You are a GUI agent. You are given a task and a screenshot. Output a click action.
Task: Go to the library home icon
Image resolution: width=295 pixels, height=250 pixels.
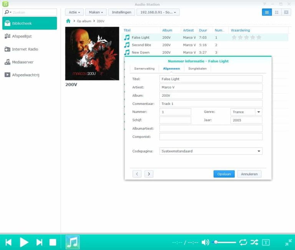[x=68, y=21]
